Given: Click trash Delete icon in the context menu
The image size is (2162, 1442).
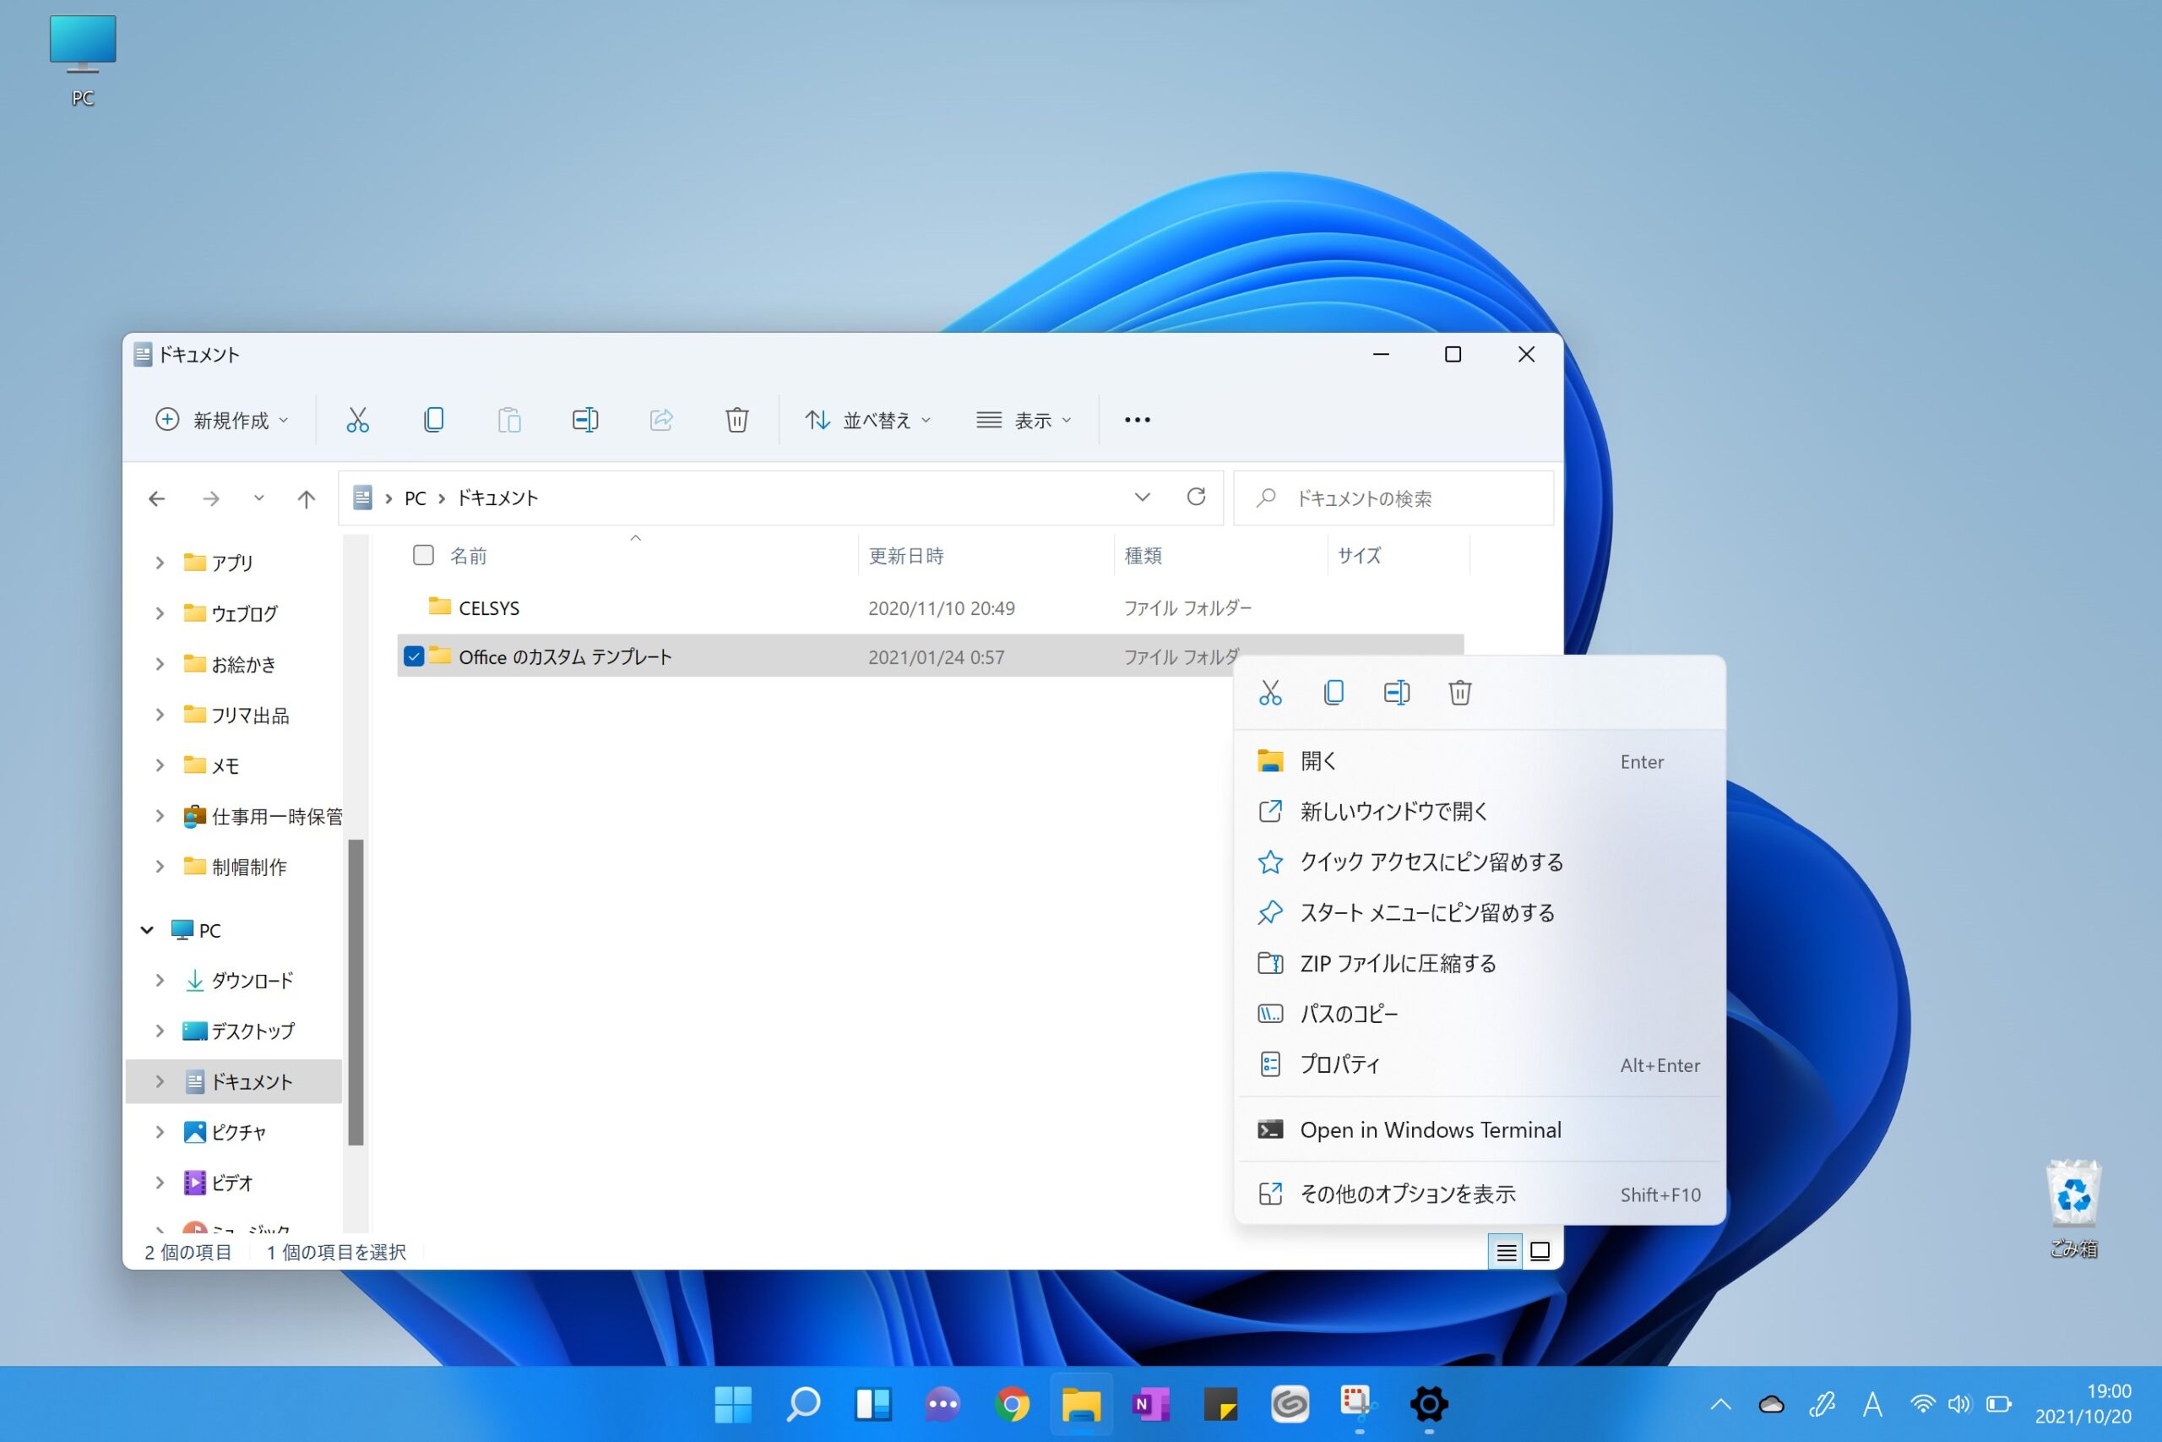Looking at the screenshot, I should [1459, 693].
